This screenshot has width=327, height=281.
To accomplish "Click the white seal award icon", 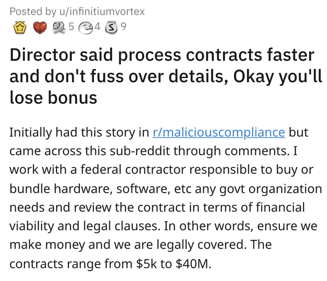I will (86, 28).
